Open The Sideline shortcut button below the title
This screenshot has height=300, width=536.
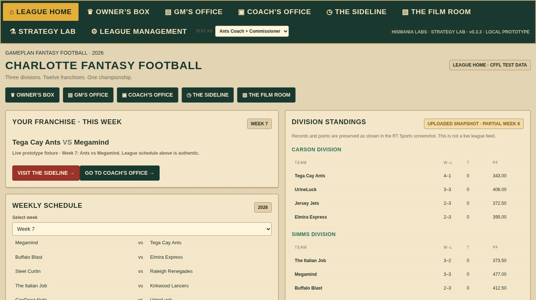pos(208,95)
